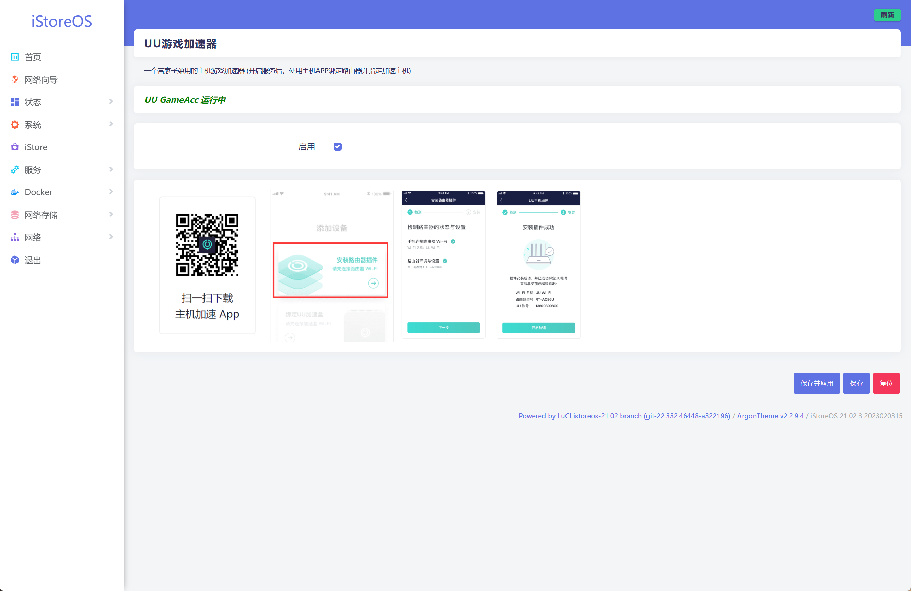This screenshot has height=591, width=911.
Task: Open the 系统 menu item
Action: point(33,124)
